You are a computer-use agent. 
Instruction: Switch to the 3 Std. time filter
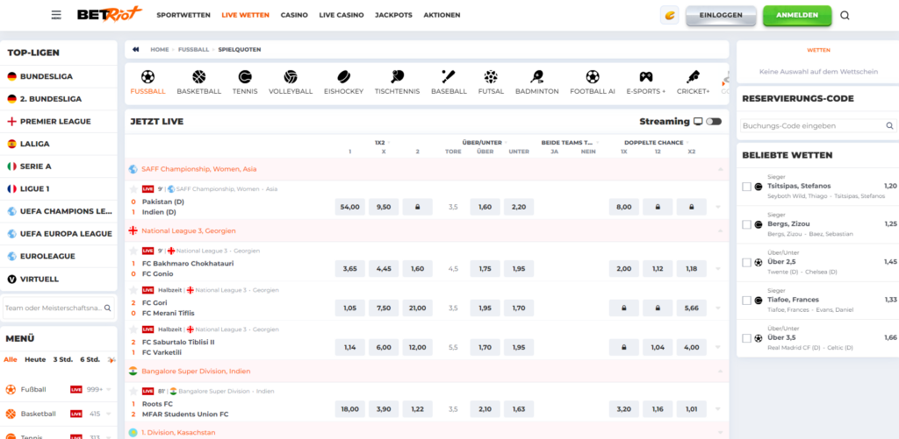(x=62, y=359)
